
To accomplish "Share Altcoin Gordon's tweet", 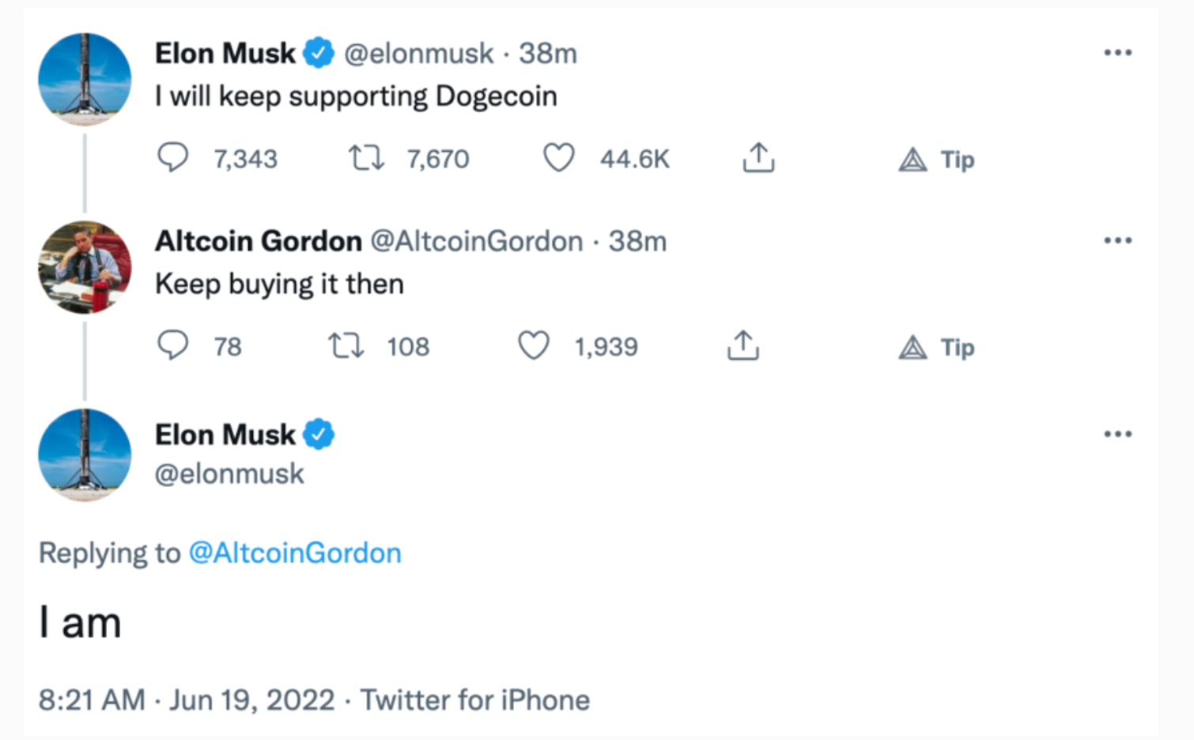I will (x=742, y=345).
